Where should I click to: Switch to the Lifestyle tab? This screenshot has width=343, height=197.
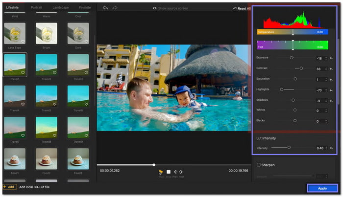(x=12, y=7)
